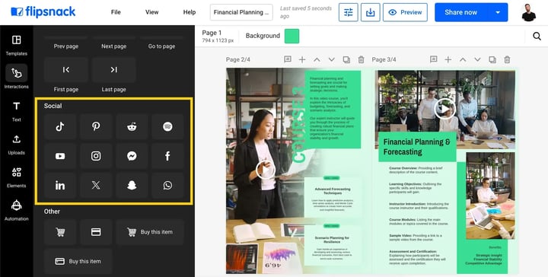This screenshot has width=548, height=277.
Task: Open the search magnifier on the canvas bar
Action: coord(537,36)
